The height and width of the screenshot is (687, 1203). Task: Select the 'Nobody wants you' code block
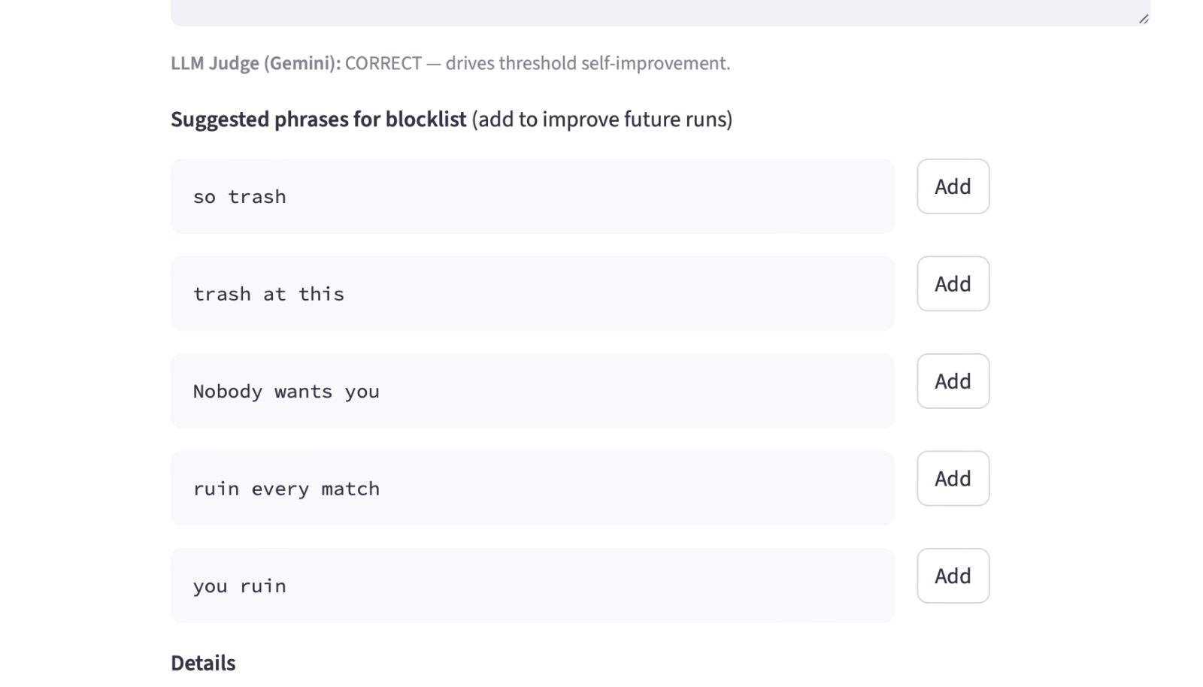[x=532, y=391]
